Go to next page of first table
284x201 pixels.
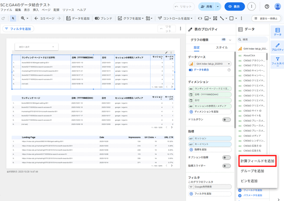tap(172, 87)
